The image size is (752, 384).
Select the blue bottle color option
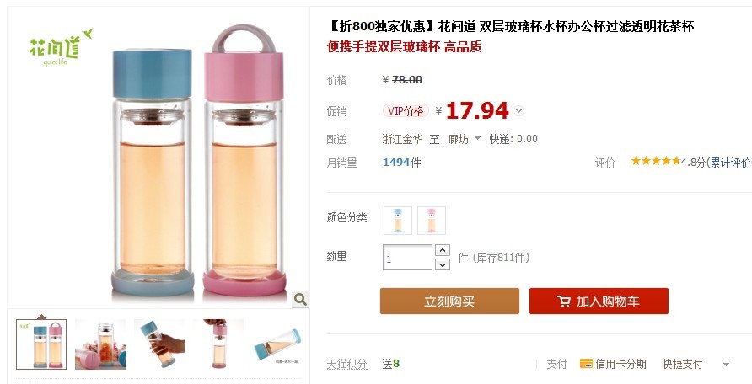(398, 221)
